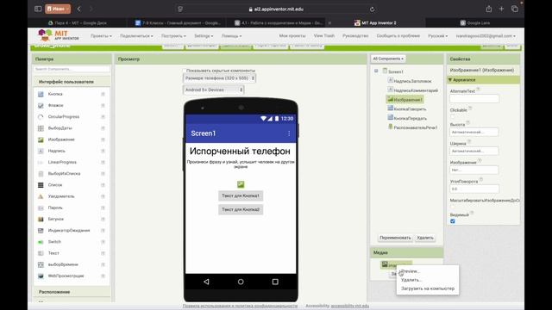
Task: Click the Переименовать button
Action: (x=395, y=238)
